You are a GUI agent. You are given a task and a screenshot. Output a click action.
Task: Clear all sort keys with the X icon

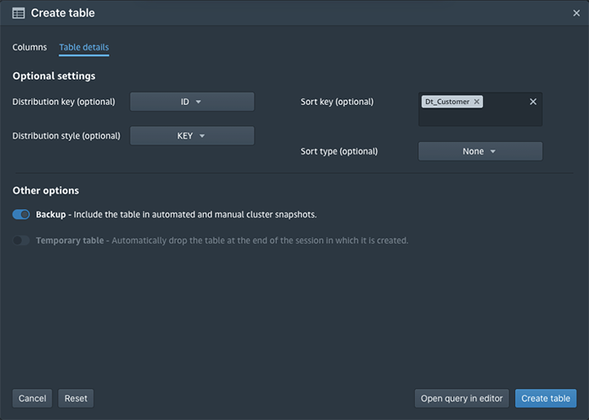click(533, 102)
